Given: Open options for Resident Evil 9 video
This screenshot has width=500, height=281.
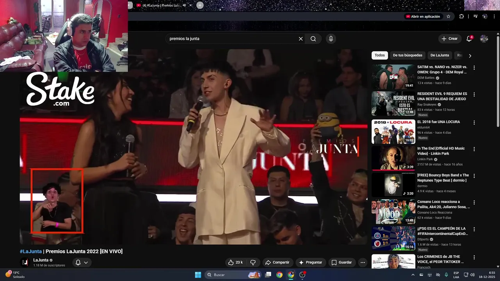Looking at the screenshot, I should tap(474, 94).
